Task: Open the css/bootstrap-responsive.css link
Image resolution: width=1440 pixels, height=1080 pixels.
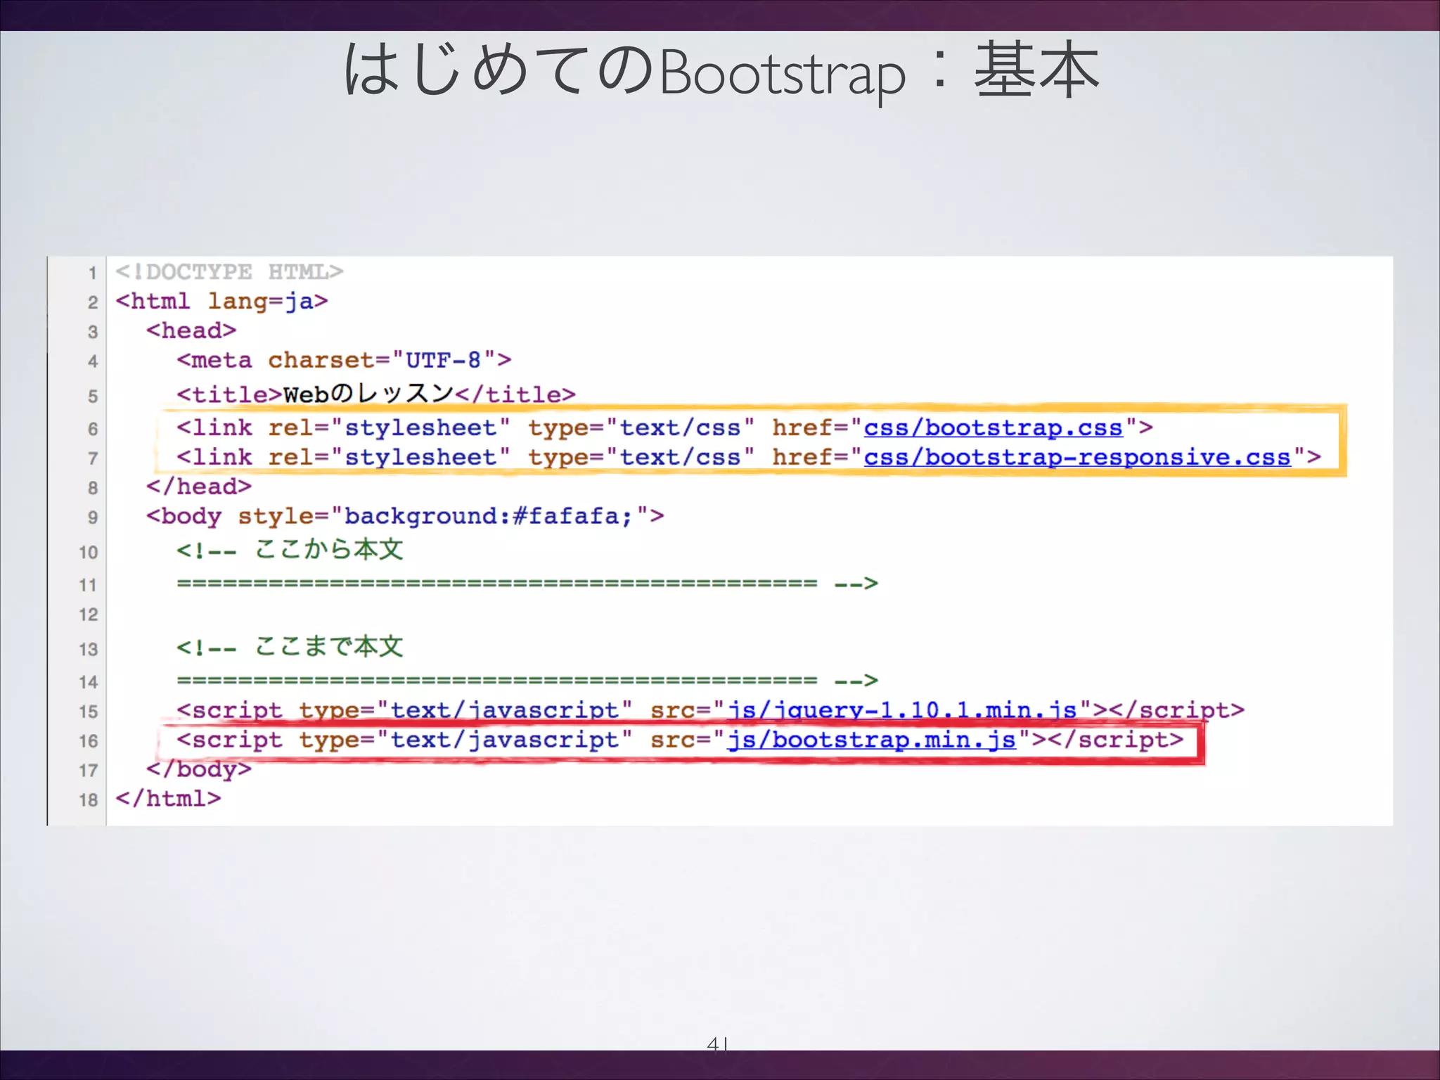Action: [x=1077, y=457]
